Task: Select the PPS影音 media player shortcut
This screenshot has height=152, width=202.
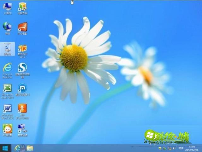Action: [x=7, y=130]
